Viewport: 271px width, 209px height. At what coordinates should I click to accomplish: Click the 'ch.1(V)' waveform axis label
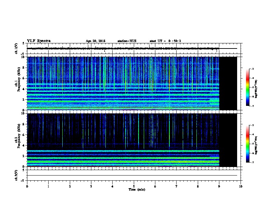tap(16, 48)
